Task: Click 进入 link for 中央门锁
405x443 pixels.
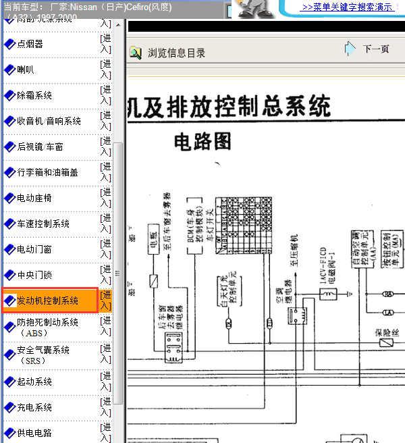Action: coord(106,275)
